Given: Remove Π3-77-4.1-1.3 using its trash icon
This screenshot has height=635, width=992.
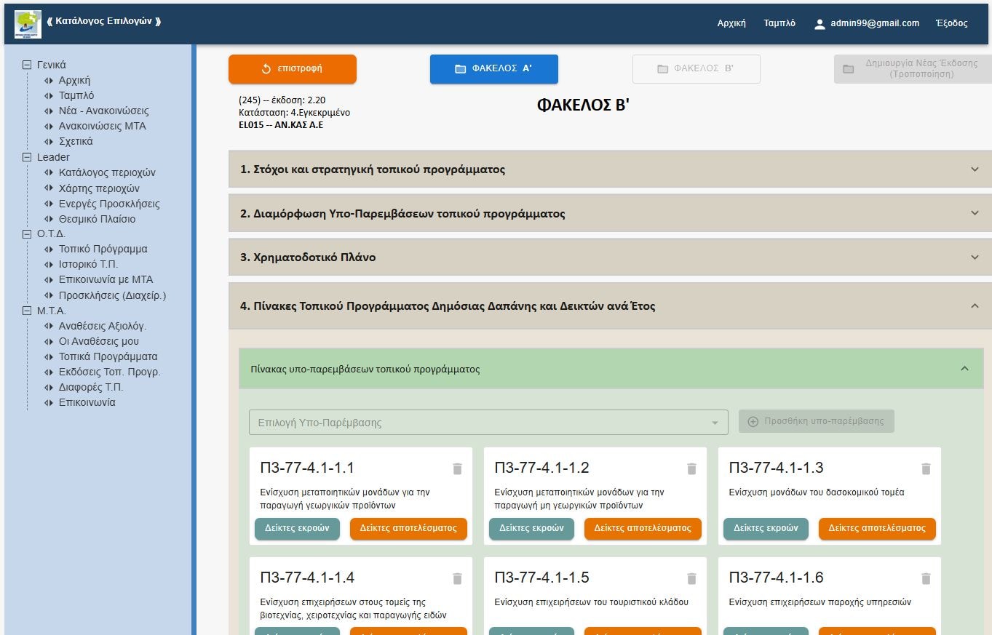Looking at the screenshot, I should (x=926, y=469).
